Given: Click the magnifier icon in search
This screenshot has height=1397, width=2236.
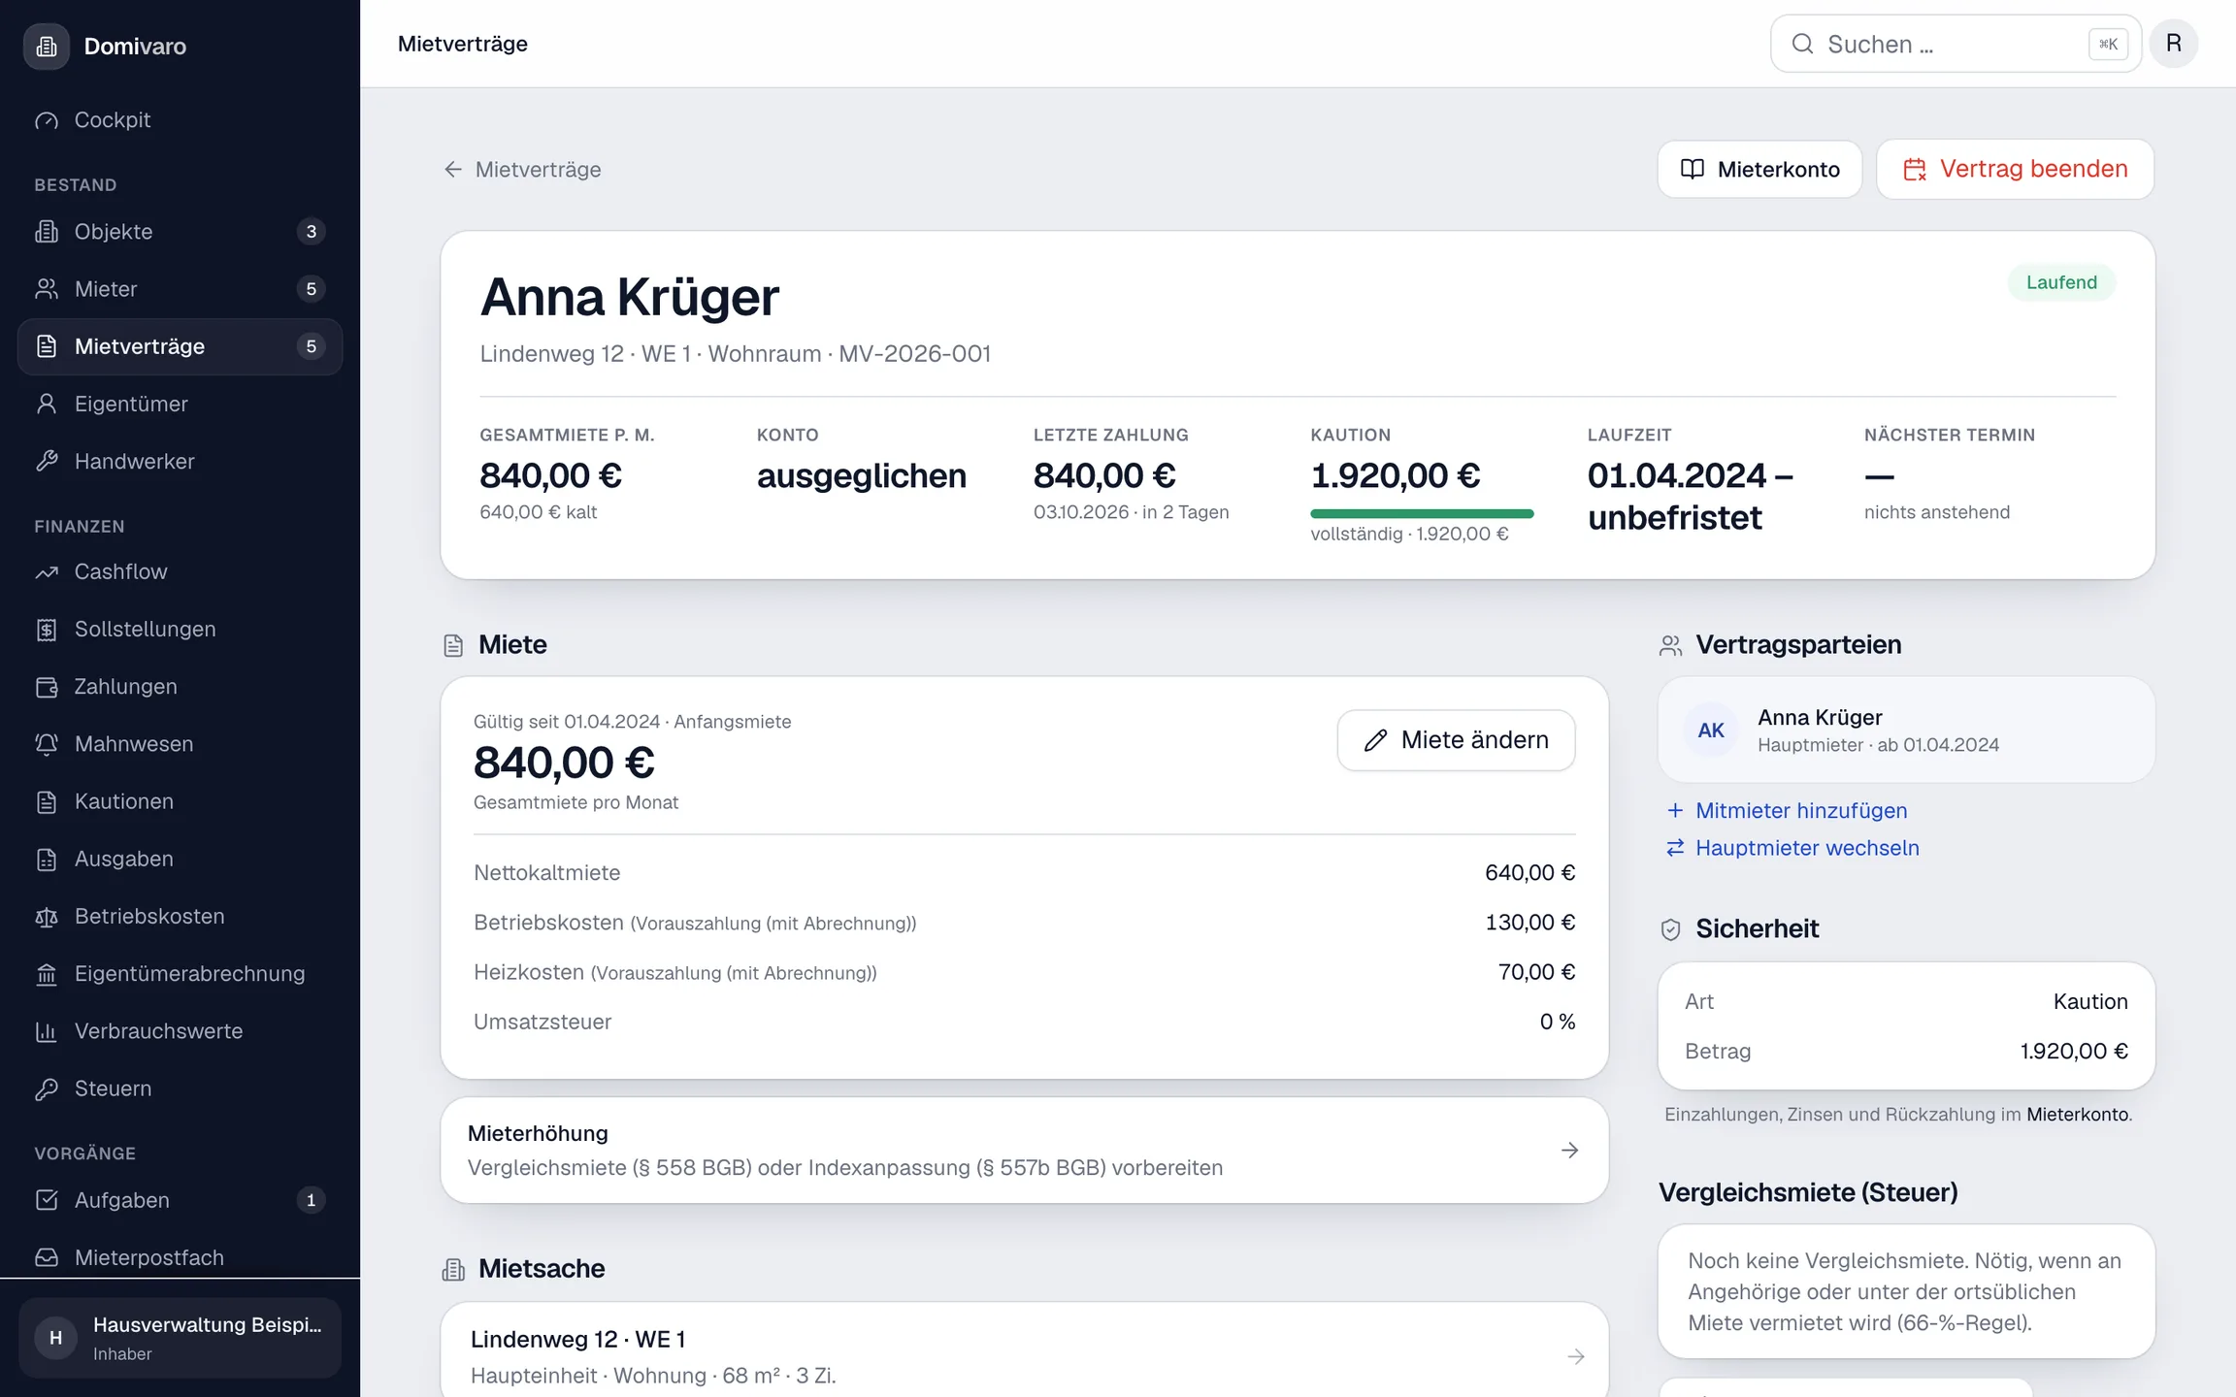Looking at the screenshot, I should (x=1802, y=44).
